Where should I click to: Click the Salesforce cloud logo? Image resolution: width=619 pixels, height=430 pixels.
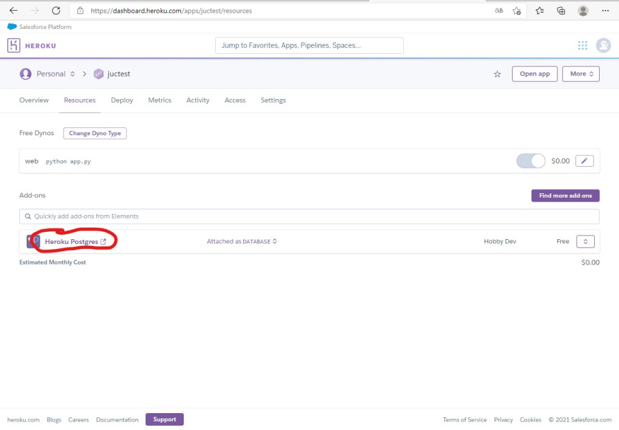(x=12, y=27)
